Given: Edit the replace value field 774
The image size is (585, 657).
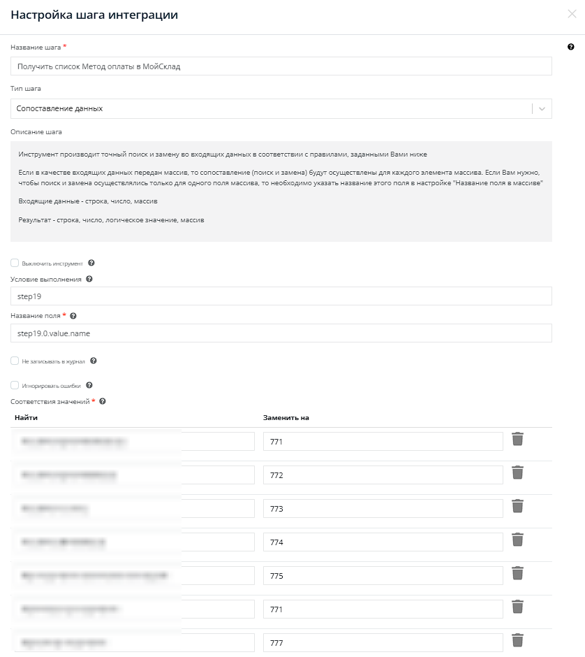Looking at the screenshot, I should coord(383,542).
